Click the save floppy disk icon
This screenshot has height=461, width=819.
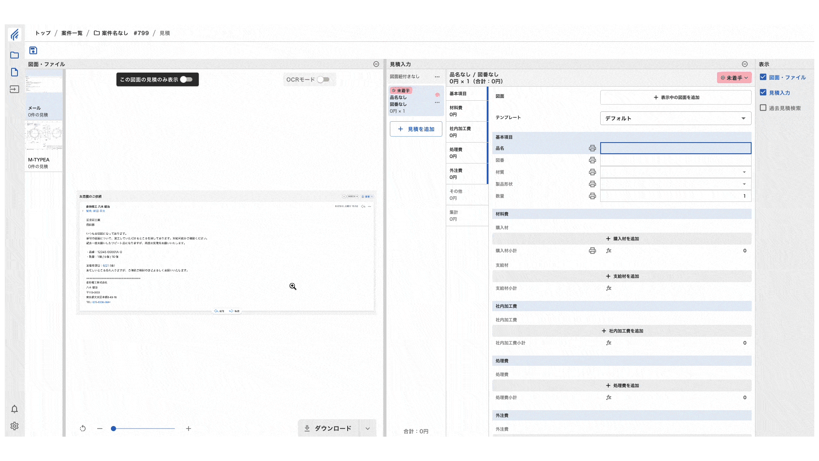[33, 50]
